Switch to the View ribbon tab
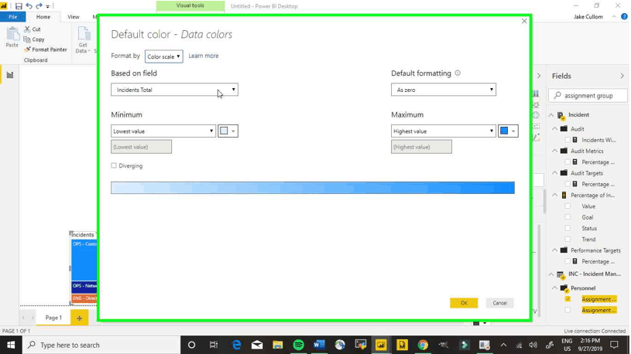631x354 pixels. click(74, 17)
